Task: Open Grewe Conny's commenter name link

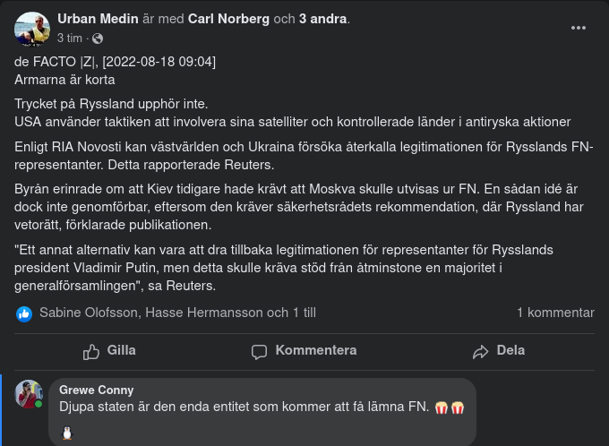Action: click(x=97, y=390)
